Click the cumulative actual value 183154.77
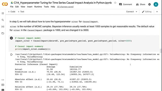This screenshot has height=91, width=162. pyautogui.click(x=75, y=69)
